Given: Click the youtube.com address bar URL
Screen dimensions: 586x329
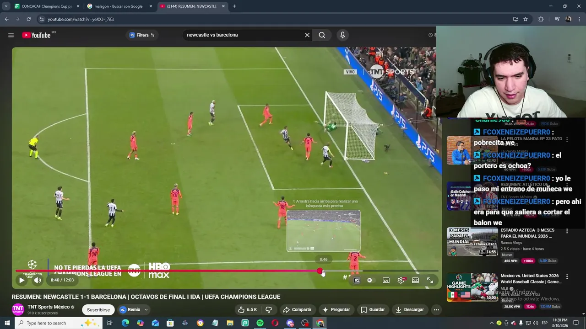Looking at the screenshot, I should tap(81, 19).
